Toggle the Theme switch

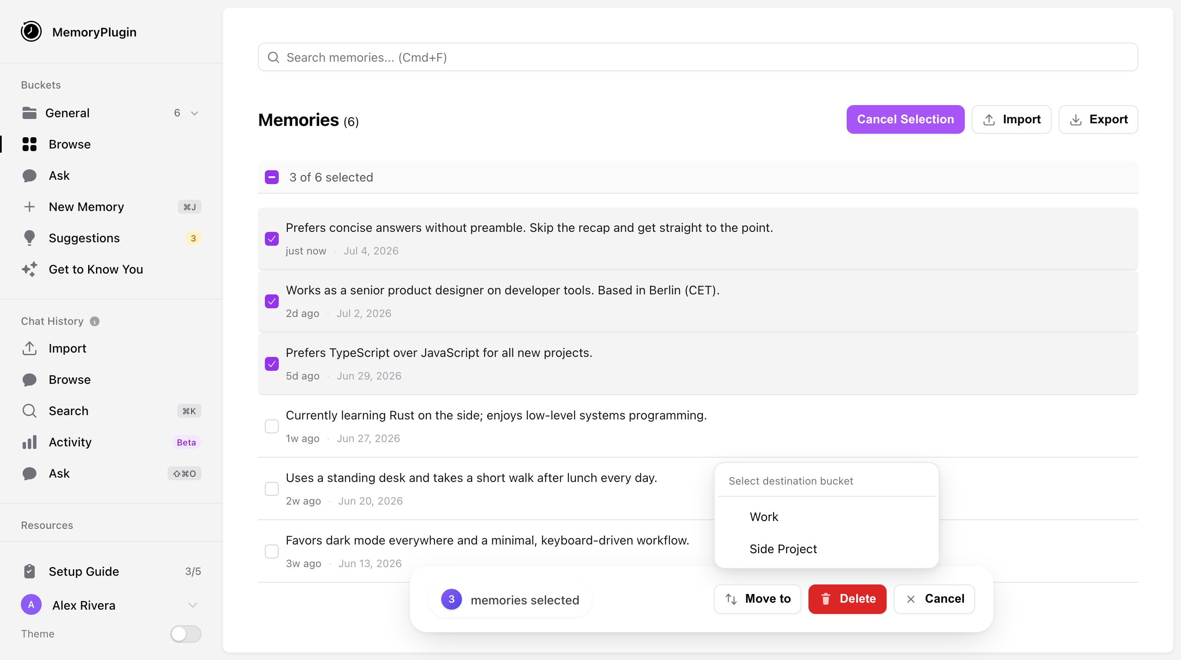(186, 634)
